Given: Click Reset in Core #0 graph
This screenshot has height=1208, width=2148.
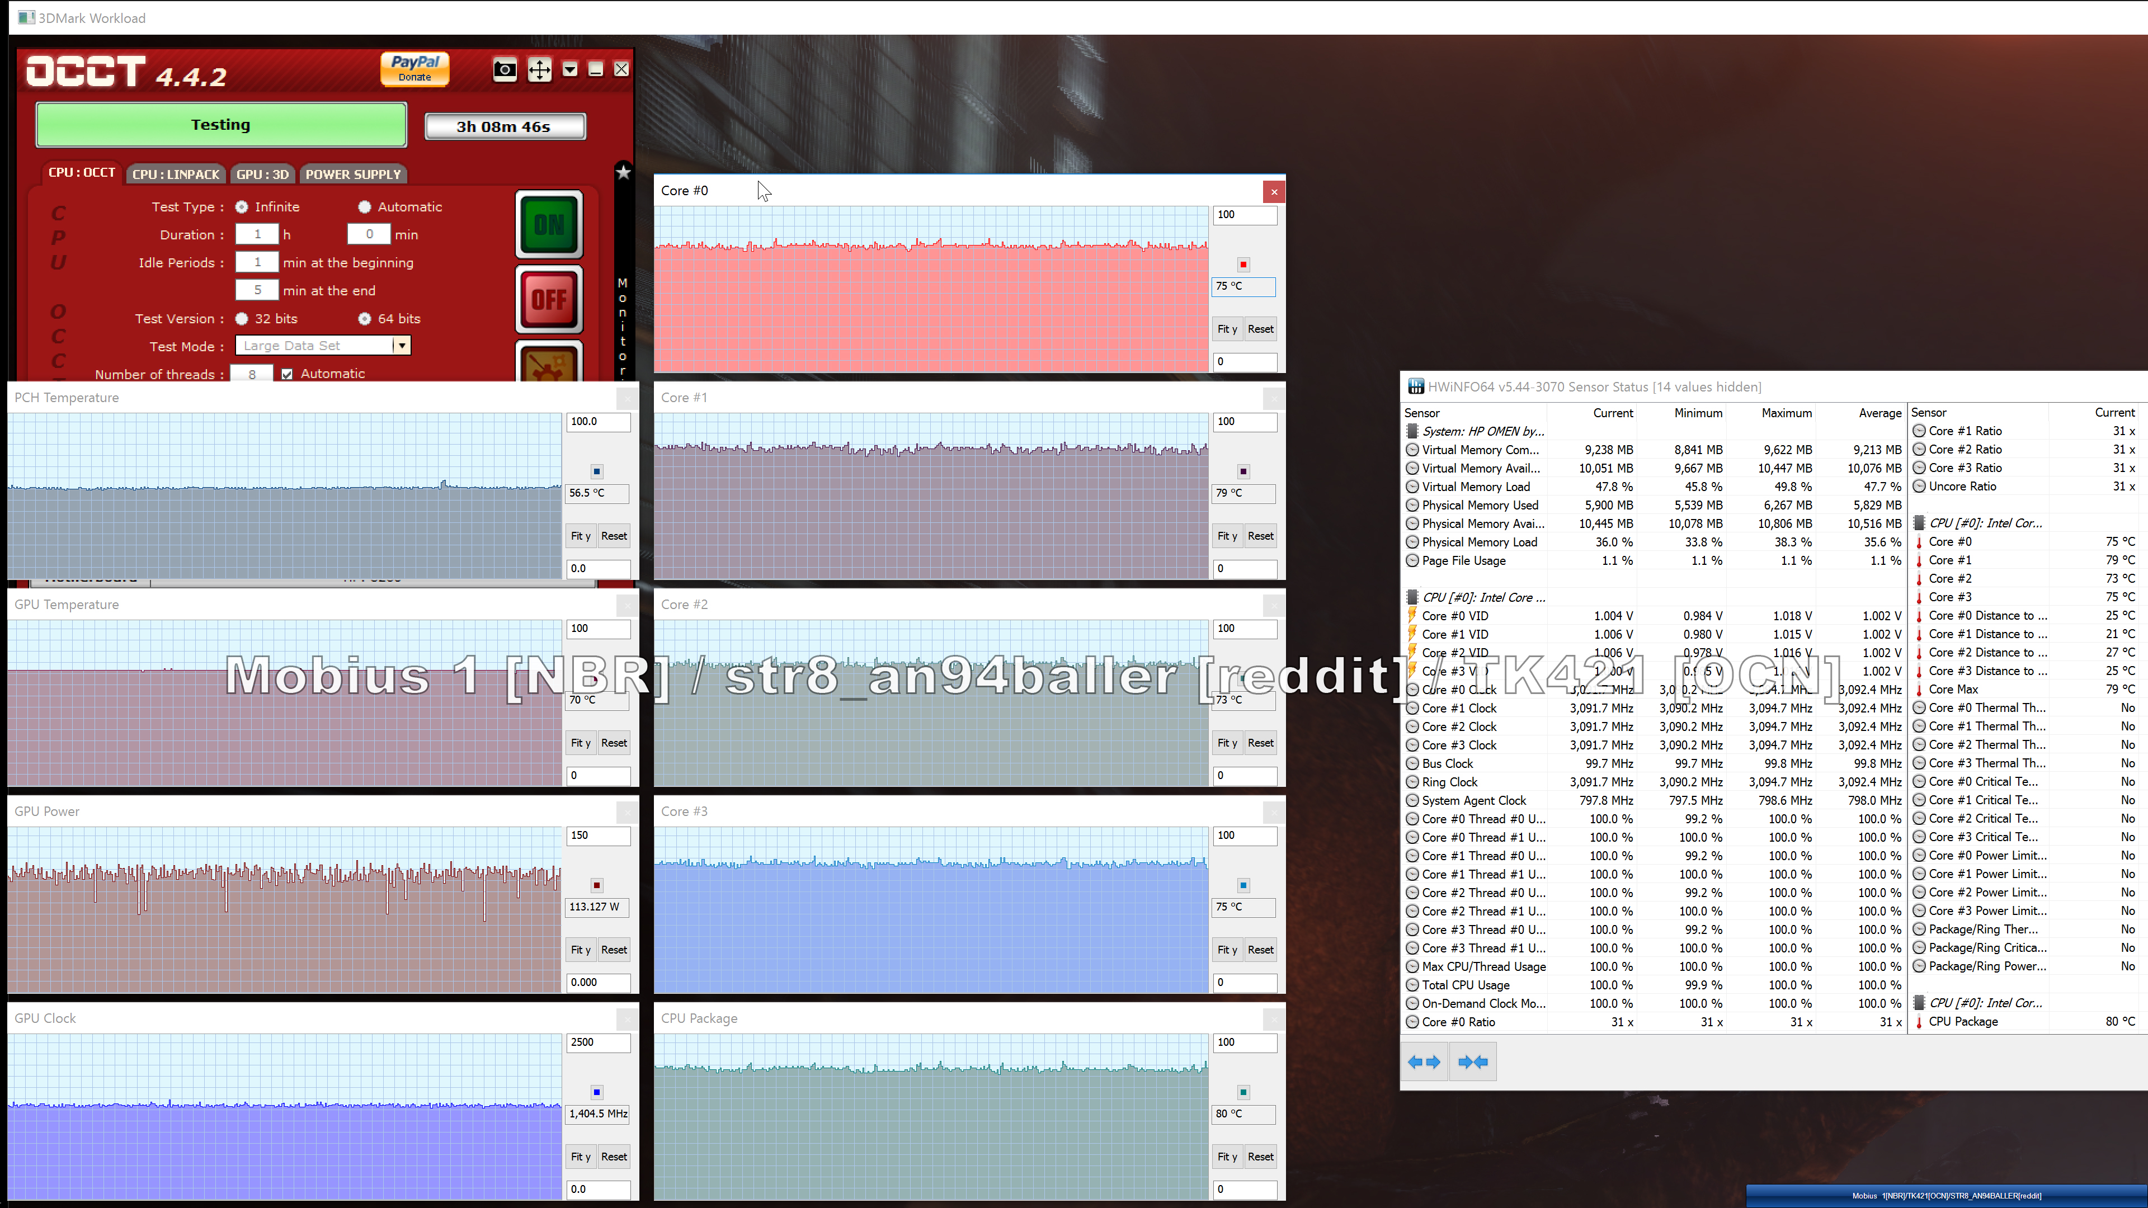Looking at the screenshot, I should point(1260,328).
